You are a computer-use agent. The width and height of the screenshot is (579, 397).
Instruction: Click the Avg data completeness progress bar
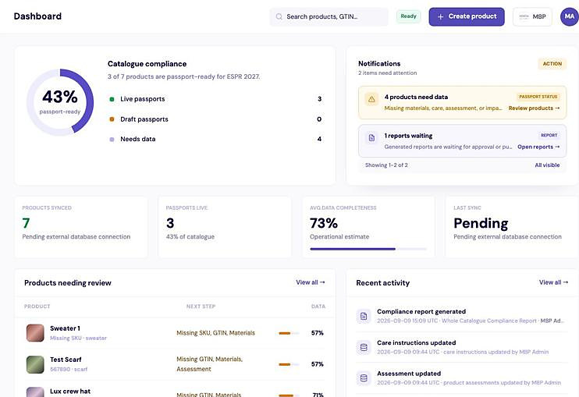(368, 249)
